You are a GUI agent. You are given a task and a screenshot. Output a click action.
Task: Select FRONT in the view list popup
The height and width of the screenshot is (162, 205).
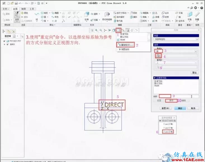point(122,40)
